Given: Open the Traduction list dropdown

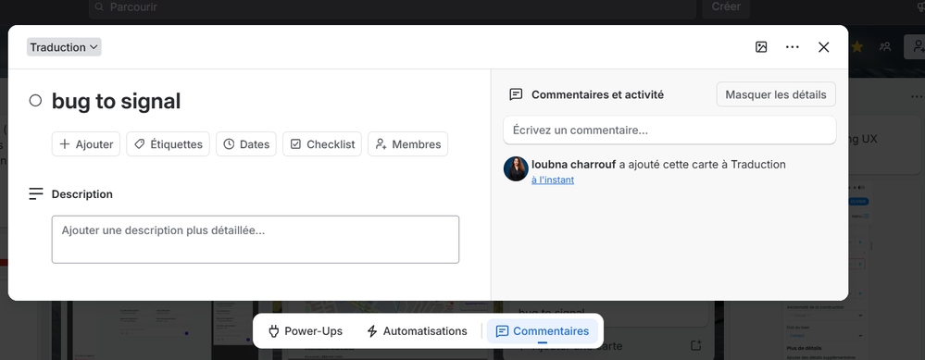Looking at the screenshot, I should pos(64,47).
